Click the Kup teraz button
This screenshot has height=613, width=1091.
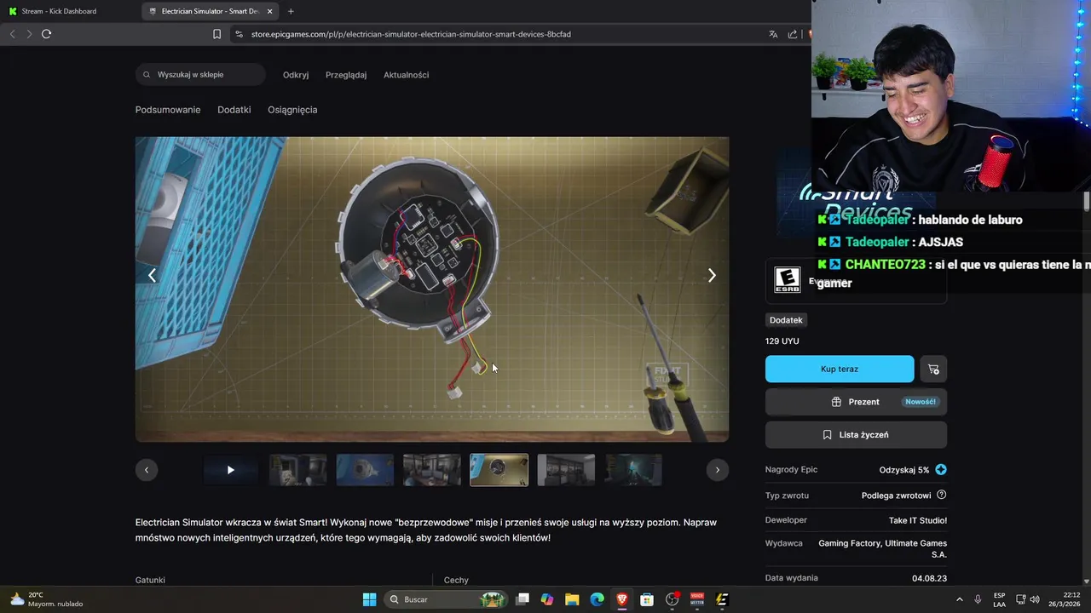point(840,370)
